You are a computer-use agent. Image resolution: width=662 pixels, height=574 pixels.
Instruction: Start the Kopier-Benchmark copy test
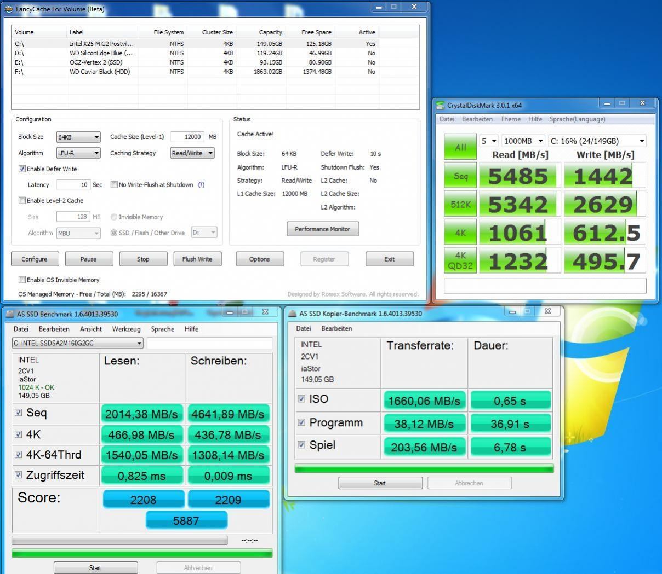[380, 483]
